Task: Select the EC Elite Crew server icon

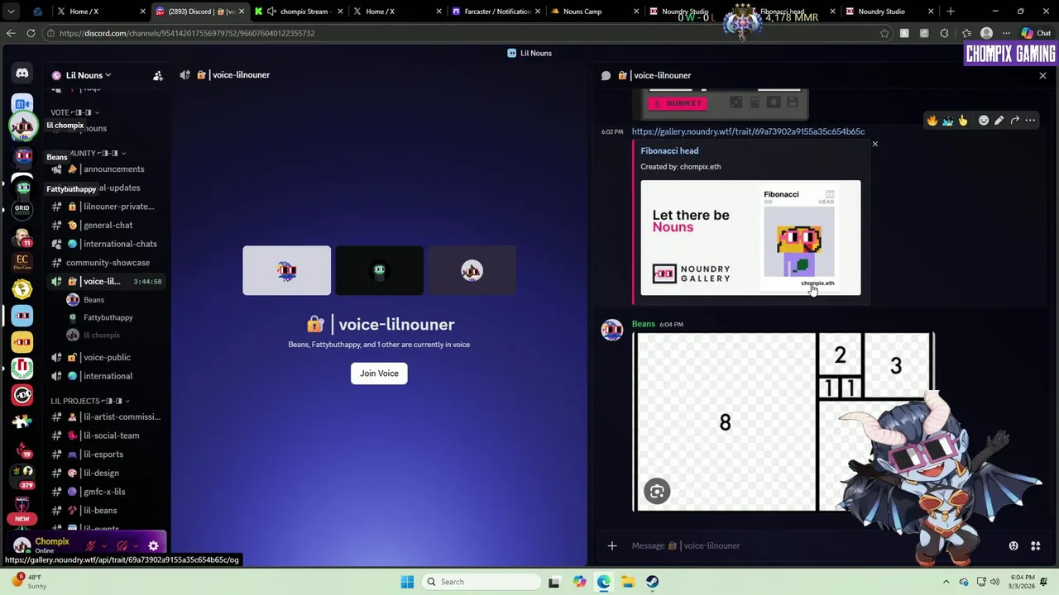Action: tap(22, 262)
